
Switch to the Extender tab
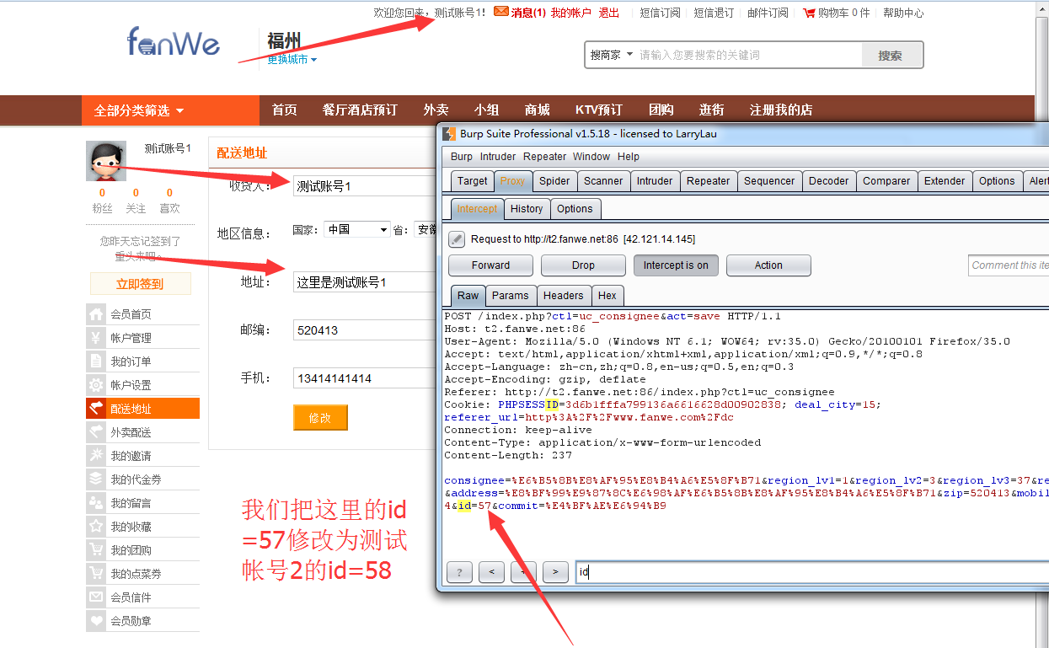pyautogui.click(x=945, y=181)
